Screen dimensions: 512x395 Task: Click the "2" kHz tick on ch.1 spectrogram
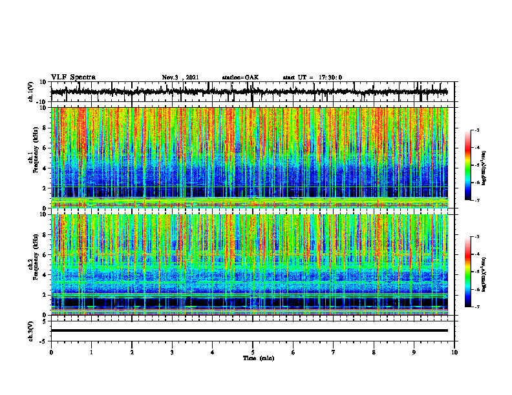[45, 188]
